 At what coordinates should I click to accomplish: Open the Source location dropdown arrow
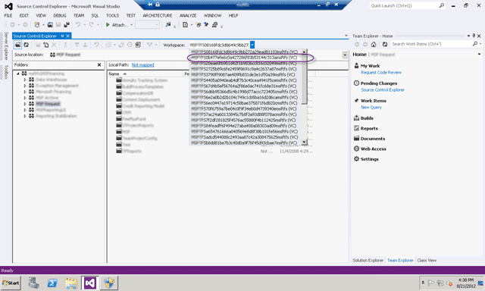pyautogui.click(x=345, y=55)
